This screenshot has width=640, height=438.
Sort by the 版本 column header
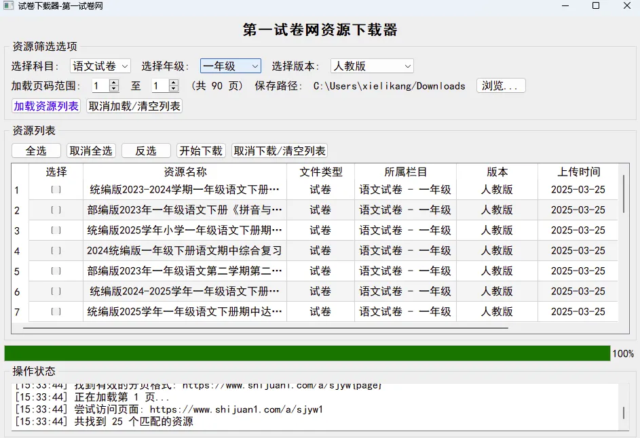[497, 172]
